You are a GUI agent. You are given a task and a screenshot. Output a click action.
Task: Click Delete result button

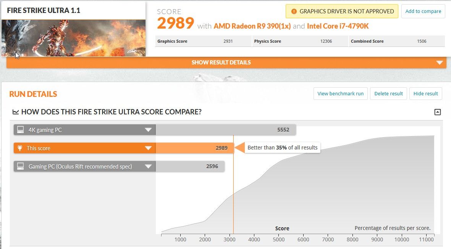(x=389, y=94)
